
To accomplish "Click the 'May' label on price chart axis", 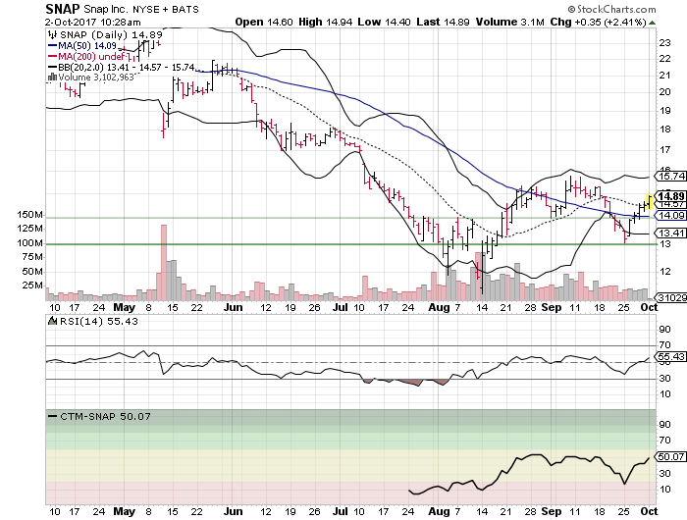I will pos(124,307).
